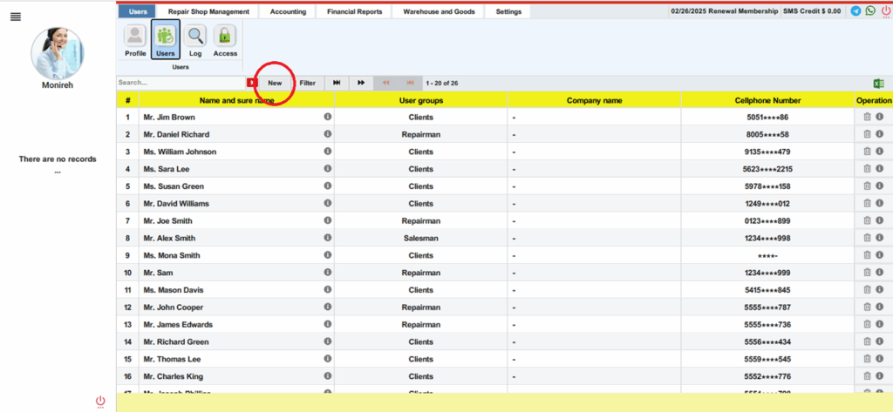This screenshot has height=412, width=893.
Task: Click the WhatsApp icon in the top bar
Action: coord(870,10)
